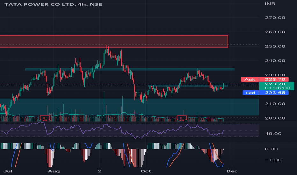The width and height of the screenshot is (297, 175).
Task: Click the 0.00 MACD scale label
Action: (x=271, y=149)
